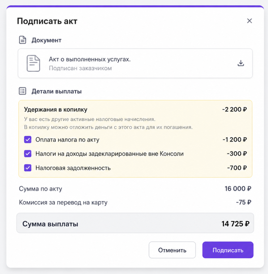Click the Подписать button
Viewport: 268px width, 274px height.
click(228, 250)
